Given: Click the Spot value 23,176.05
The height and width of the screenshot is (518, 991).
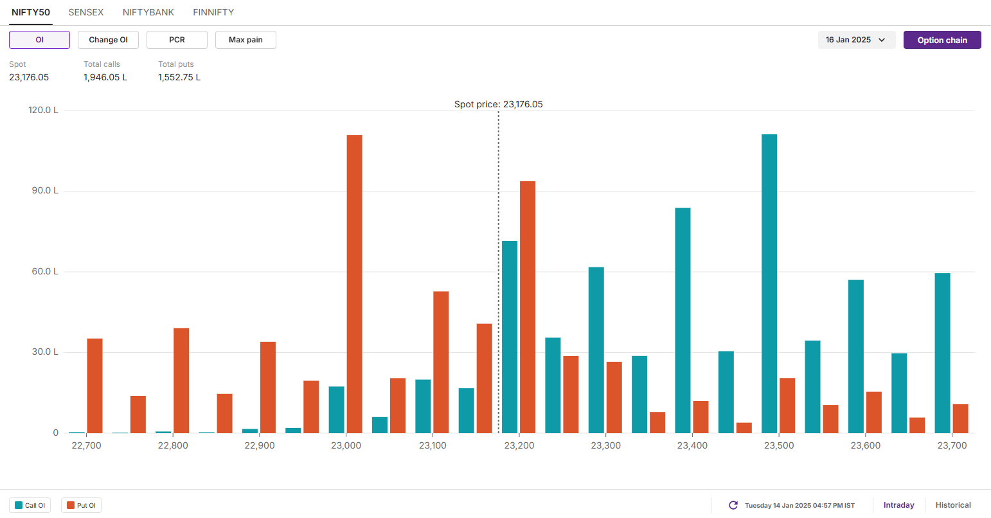Looking at the screenshot, I should point(29,77).
